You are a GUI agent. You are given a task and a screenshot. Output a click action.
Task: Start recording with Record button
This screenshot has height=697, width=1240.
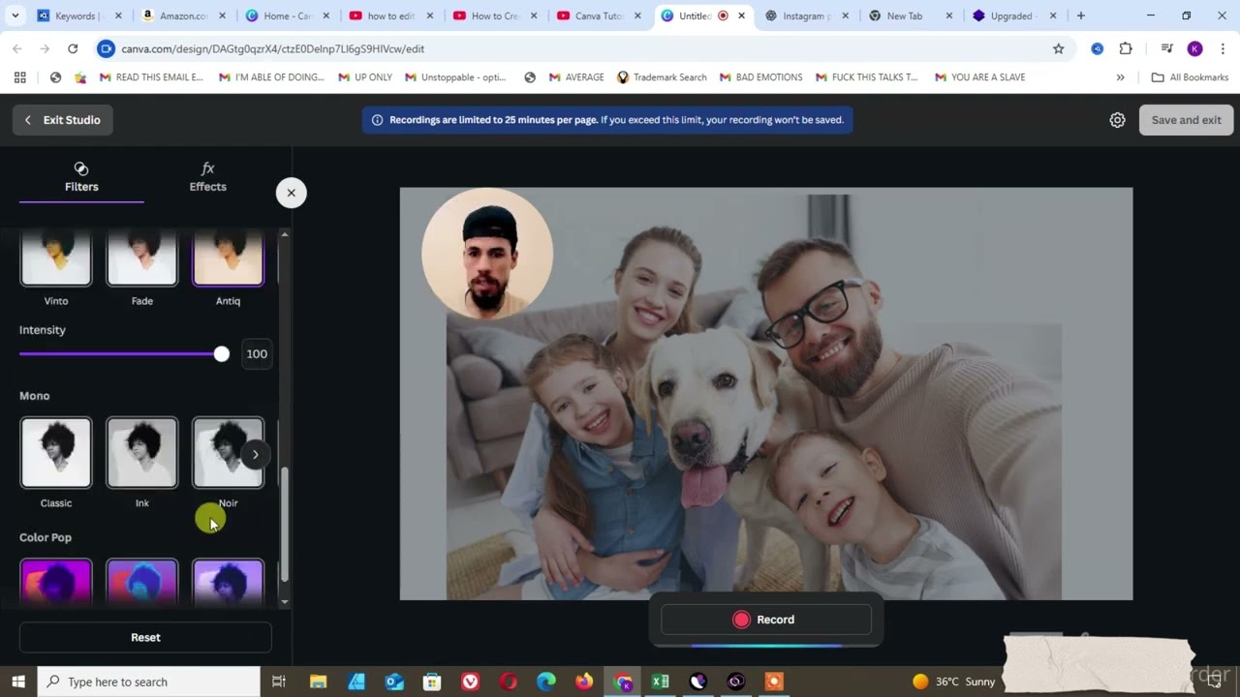click(765, 620)
